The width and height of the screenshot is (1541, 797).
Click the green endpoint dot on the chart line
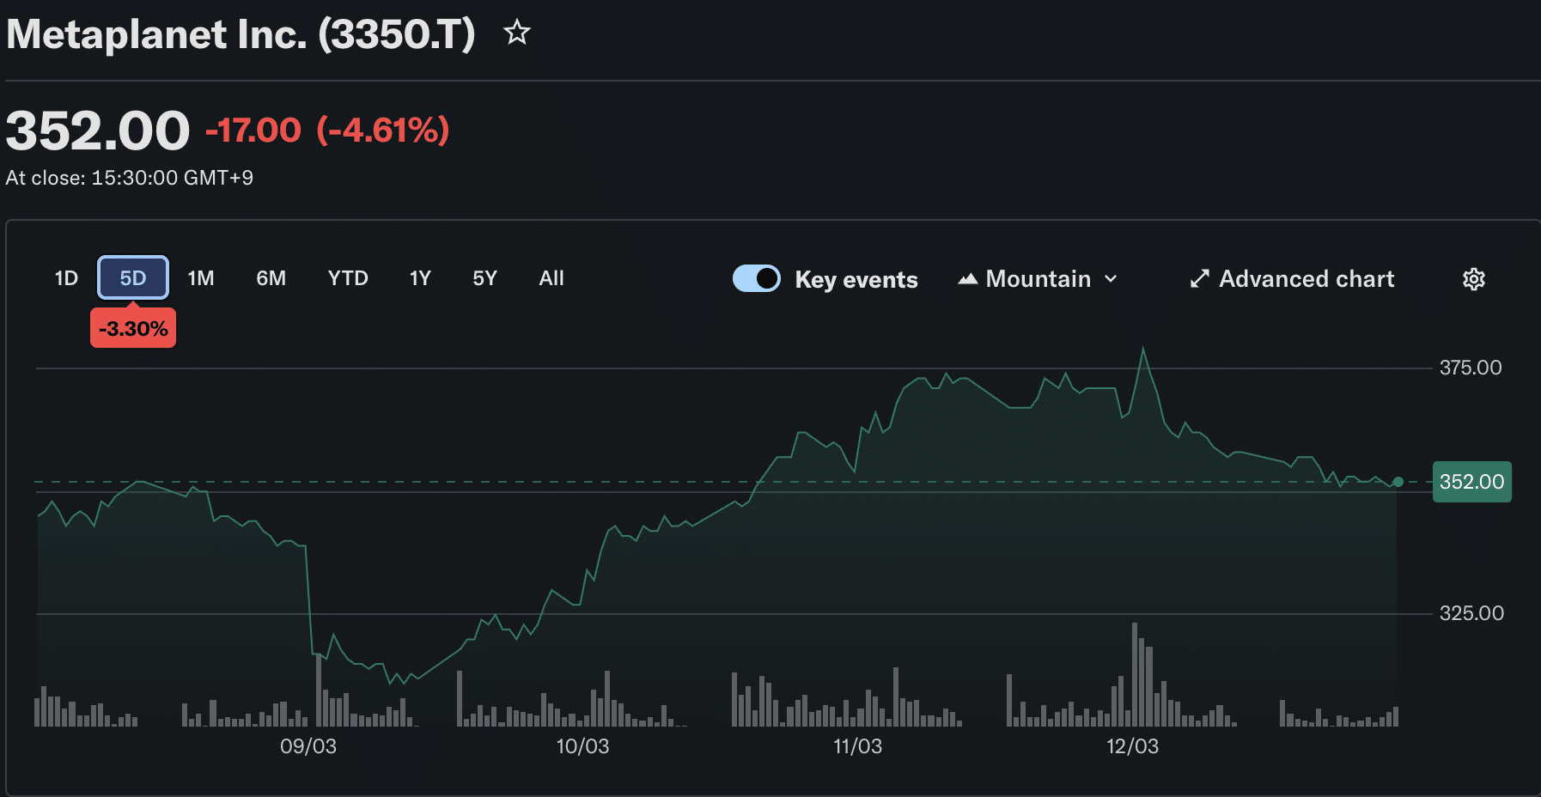pos(1398,482)
